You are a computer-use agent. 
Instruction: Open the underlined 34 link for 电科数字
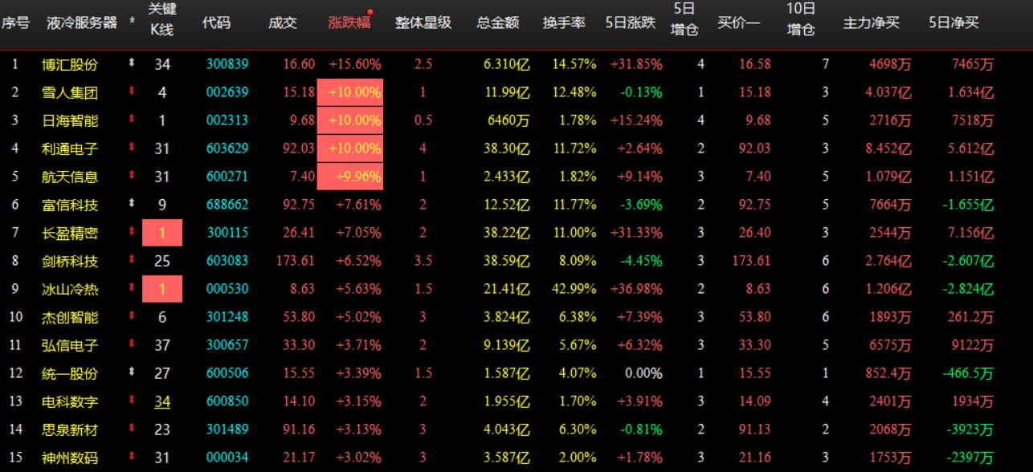162,401
